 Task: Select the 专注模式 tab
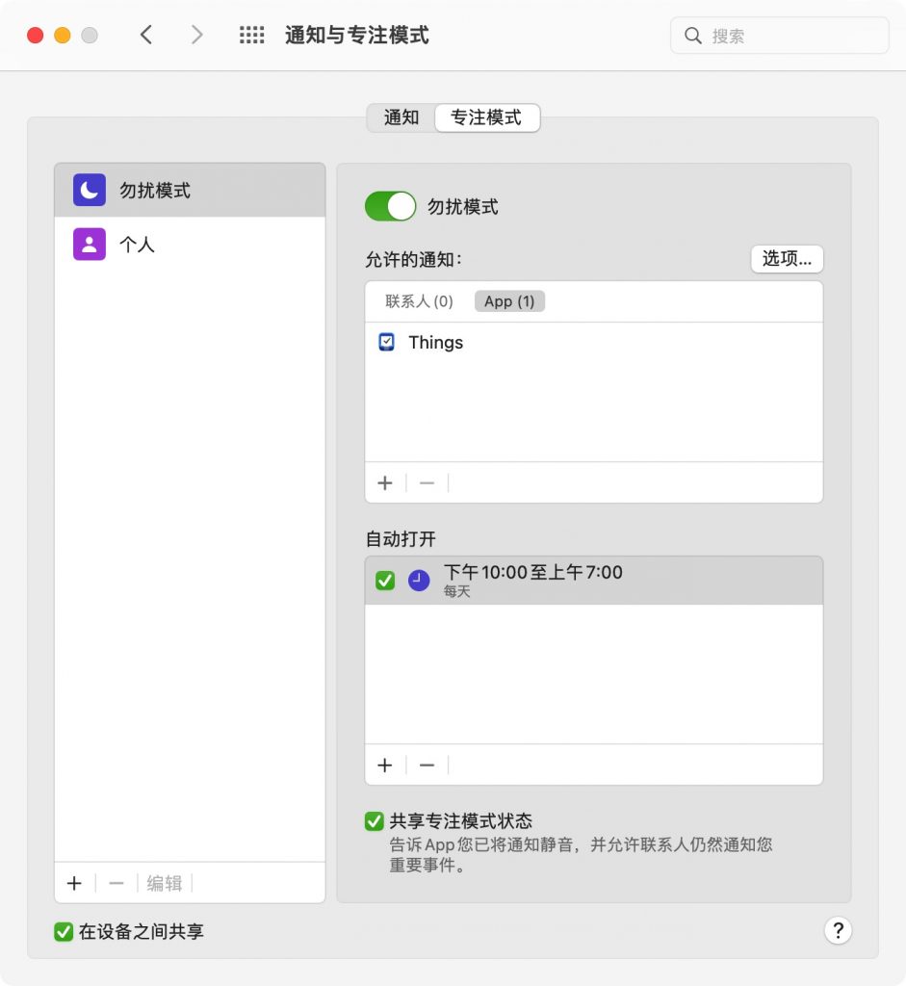pyautogui.click(x=486, y=117)
